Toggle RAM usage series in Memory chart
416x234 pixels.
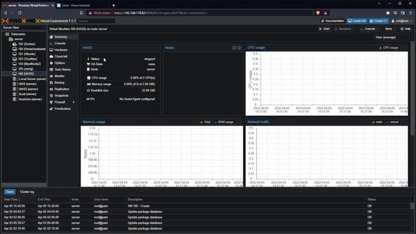(x=224, y=122)
